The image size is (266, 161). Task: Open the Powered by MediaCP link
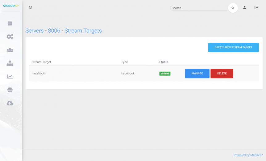(248, 155)
